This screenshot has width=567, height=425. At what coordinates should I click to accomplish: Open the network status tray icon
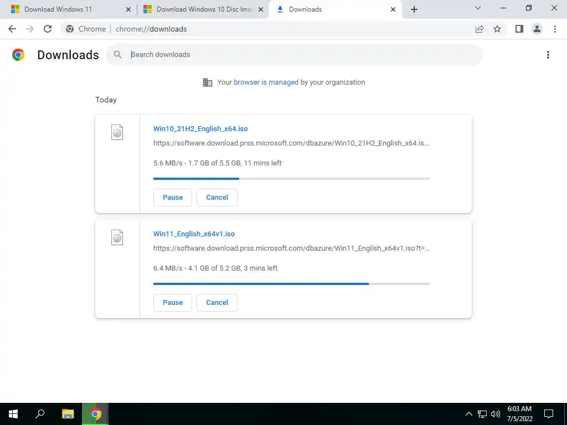(482, 414)
